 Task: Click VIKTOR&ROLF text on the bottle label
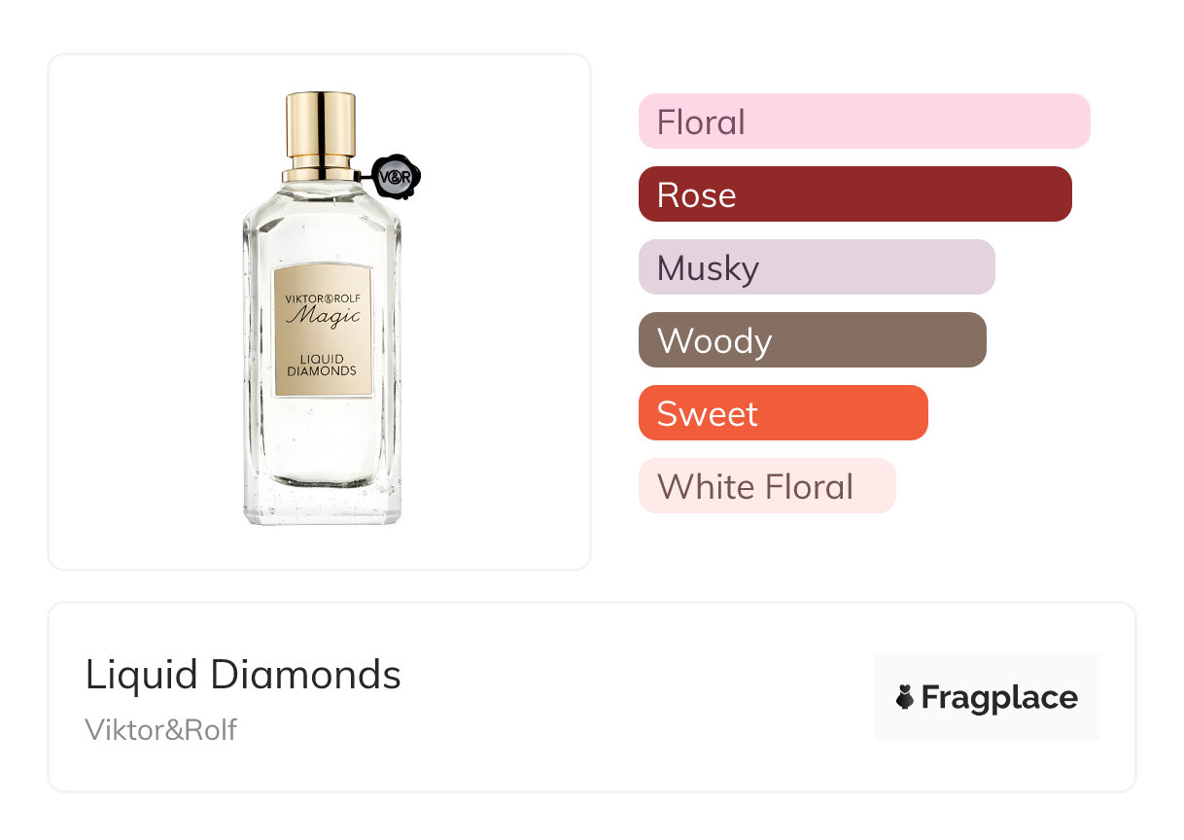click(322, 297)
